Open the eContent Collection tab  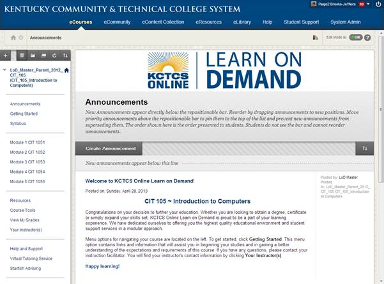pos(163,22)
